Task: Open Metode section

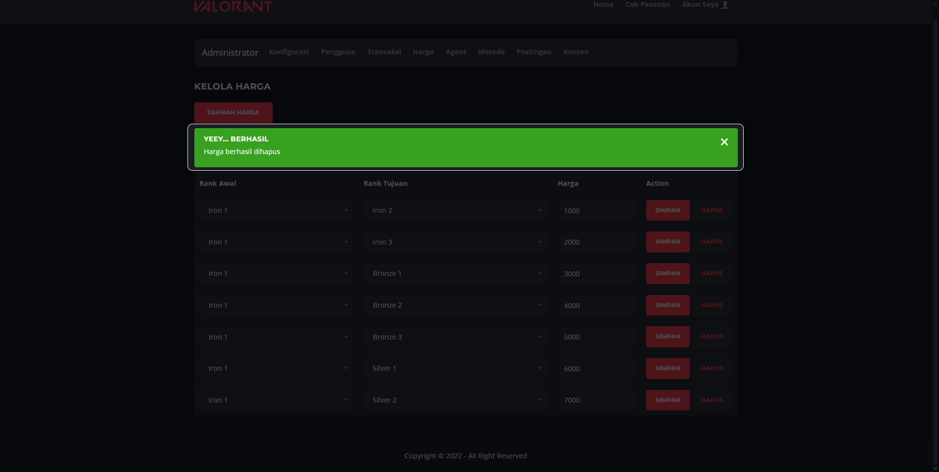Action: tap(491, 52)
